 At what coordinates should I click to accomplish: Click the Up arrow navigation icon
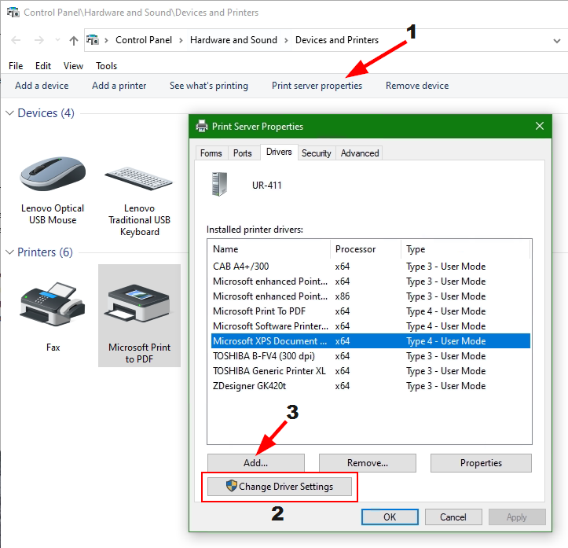tap(73, 40)
